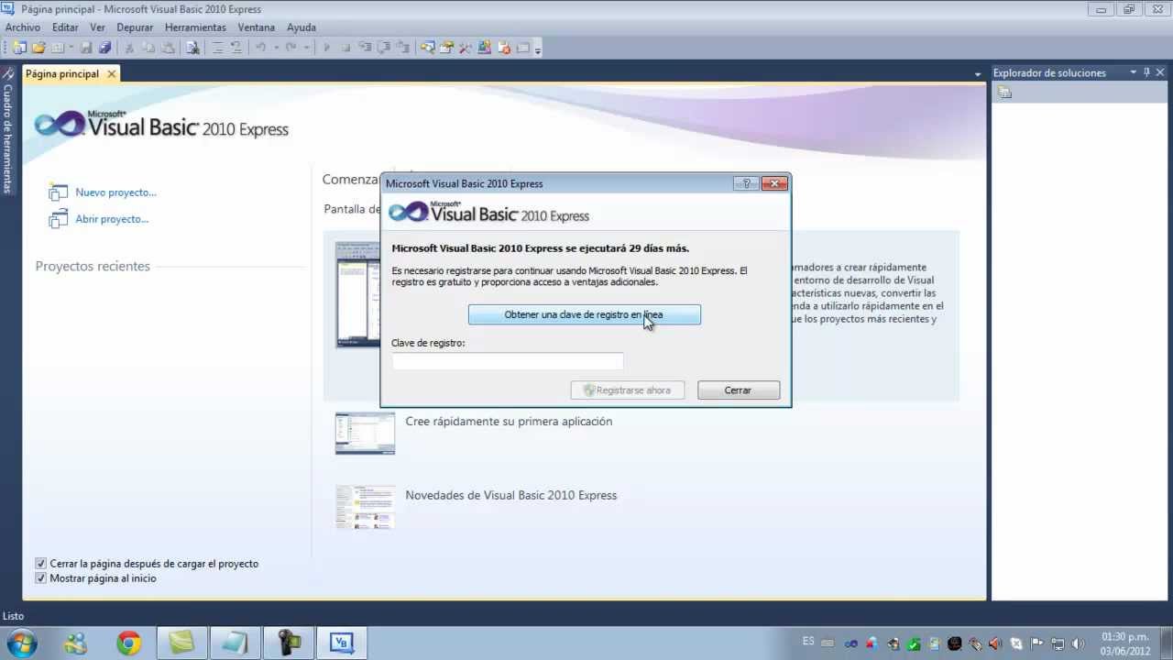Expand the Redo history dropdown arrow

click(306, 47)
